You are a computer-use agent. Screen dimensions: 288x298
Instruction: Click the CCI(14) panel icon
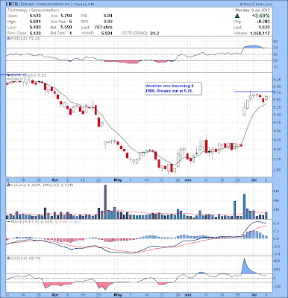(8, 259)
